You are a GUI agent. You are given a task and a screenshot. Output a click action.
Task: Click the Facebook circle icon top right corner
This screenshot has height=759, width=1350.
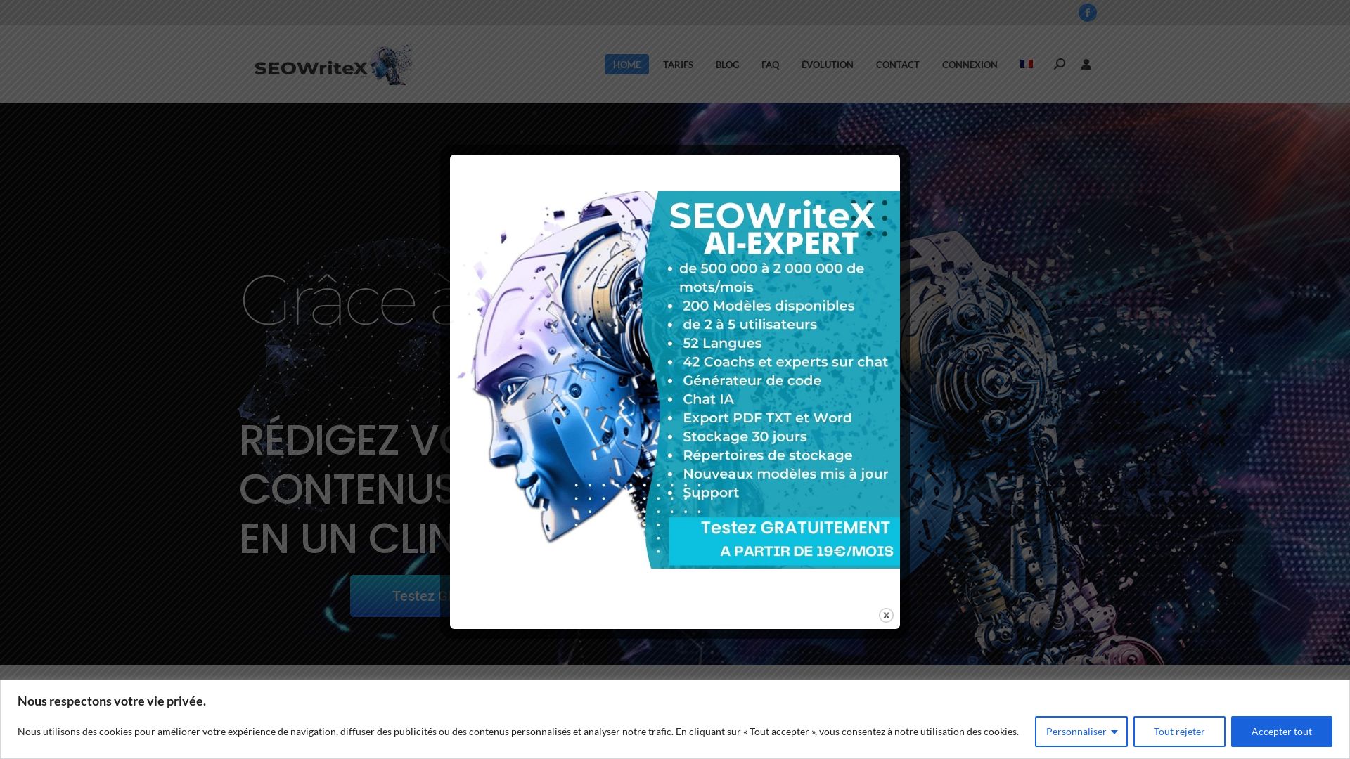pyautogui.click(x=1087, y=12)
